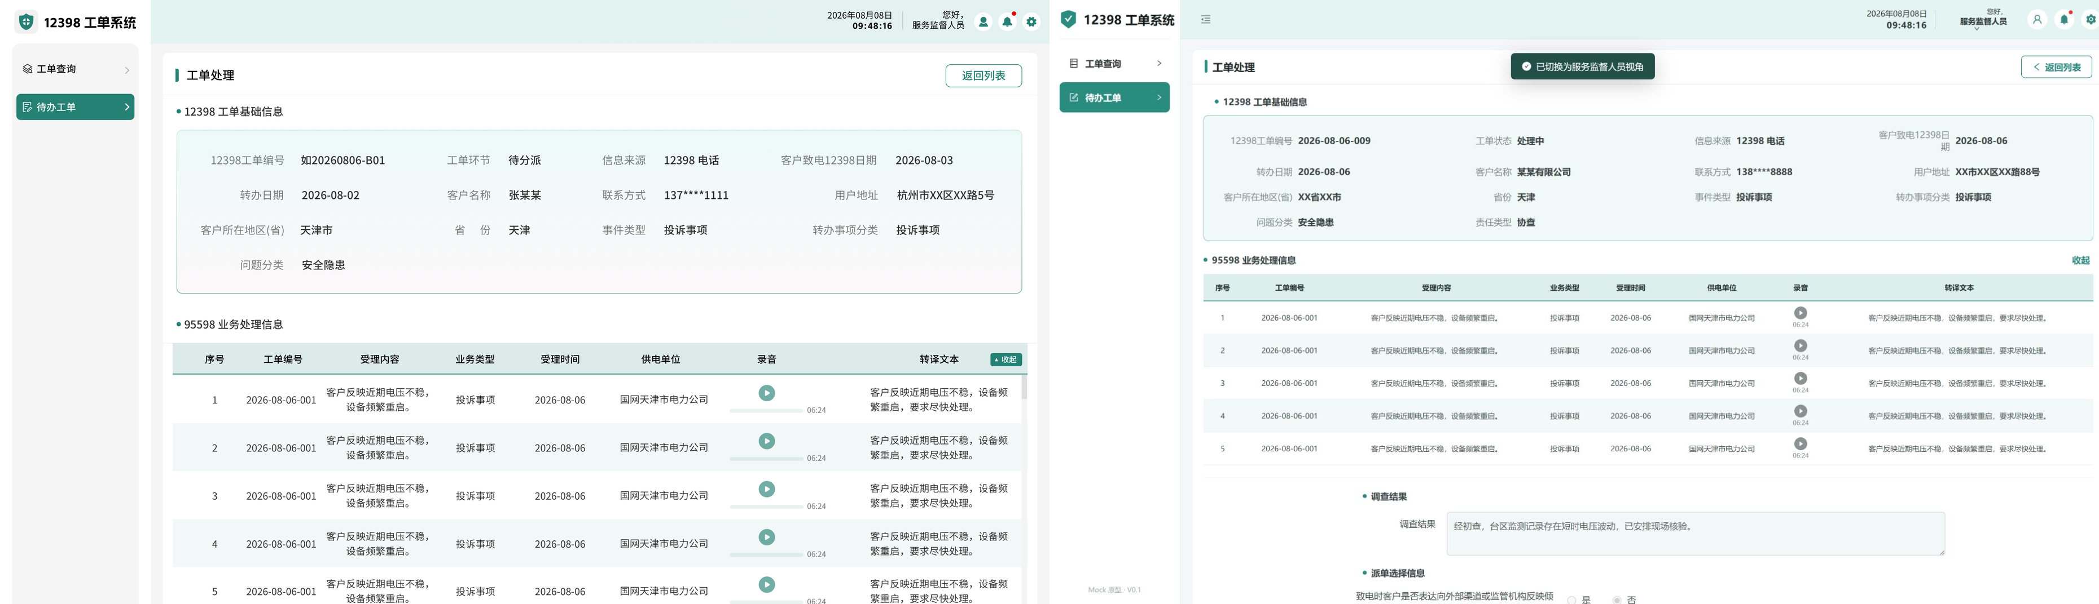Click phone number 137****1111 in left window
Viewport: 2099px width, 604px height.
[x=696, y=196]
